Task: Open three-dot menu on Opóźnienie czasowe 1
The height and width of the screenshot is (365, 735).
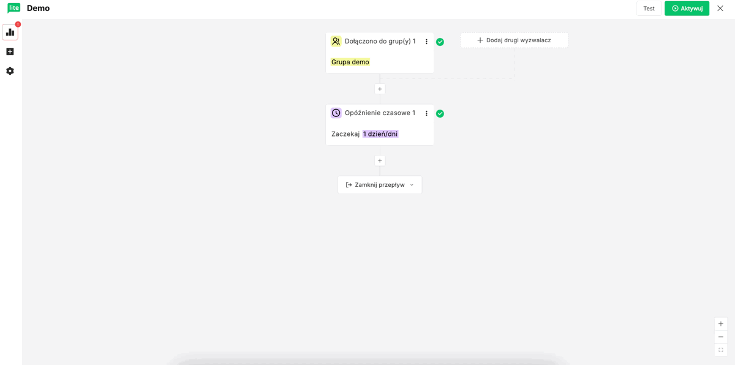Action: pyautogui.click(x=426, y=113)
